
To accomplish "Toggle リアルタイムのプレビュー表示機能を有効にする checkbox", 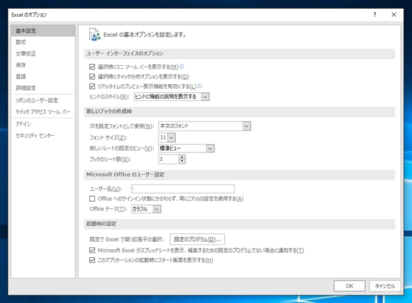I will coord(92,86).
